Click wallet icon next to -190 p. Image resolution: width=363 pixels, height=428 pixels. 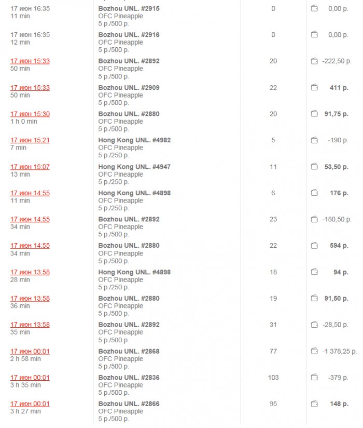(x=314, y=140)
